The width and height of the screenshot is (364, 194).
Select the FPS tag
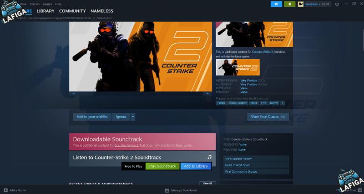pyautogui.click(x=263, y=103)
